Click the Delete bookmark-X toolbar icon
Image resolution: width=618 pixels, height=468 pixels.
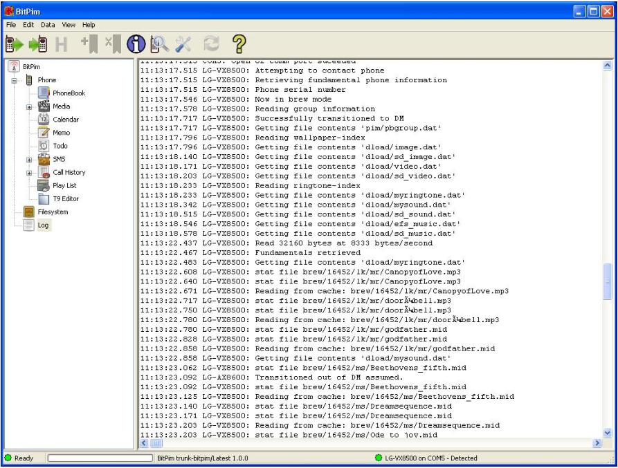tap(113, 44)
